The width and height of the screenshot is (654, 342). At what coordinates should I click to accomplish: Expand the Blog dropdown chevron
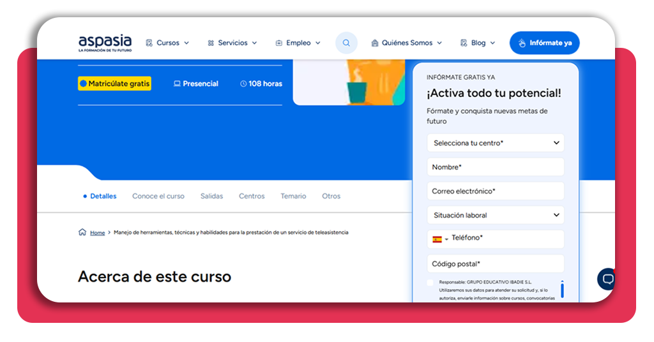click(492, 43)
